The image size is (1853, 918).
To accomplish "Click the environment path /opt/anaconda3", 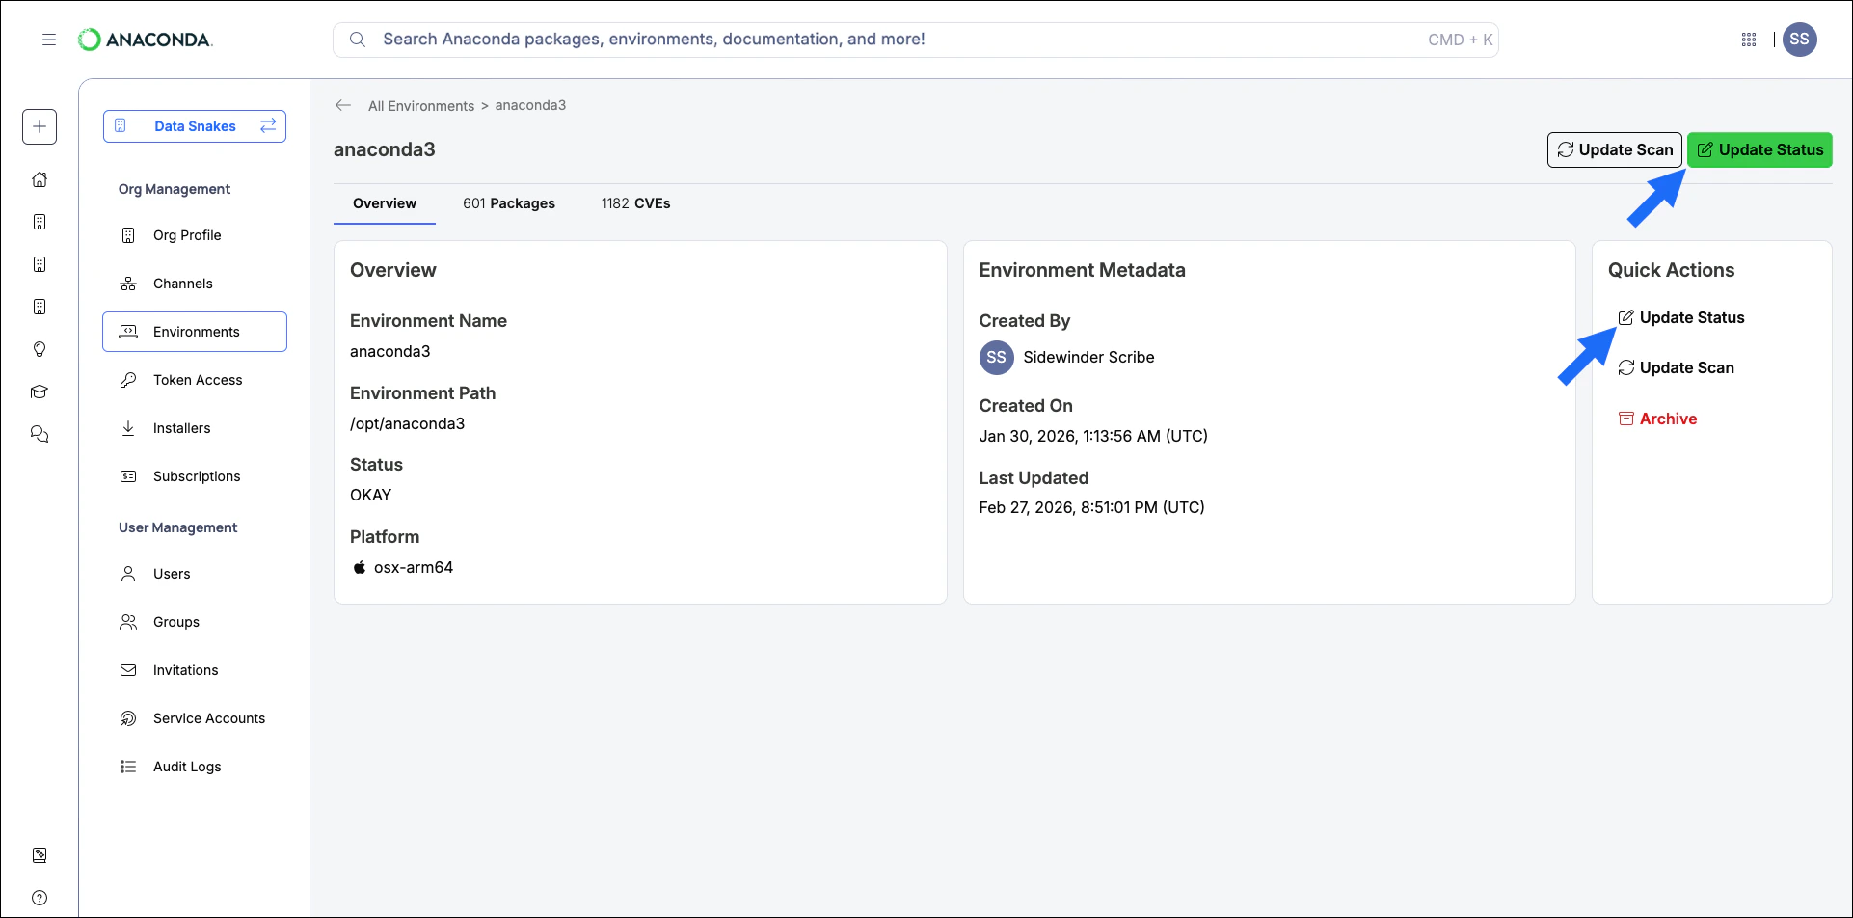I will click(x=408, y=423).
